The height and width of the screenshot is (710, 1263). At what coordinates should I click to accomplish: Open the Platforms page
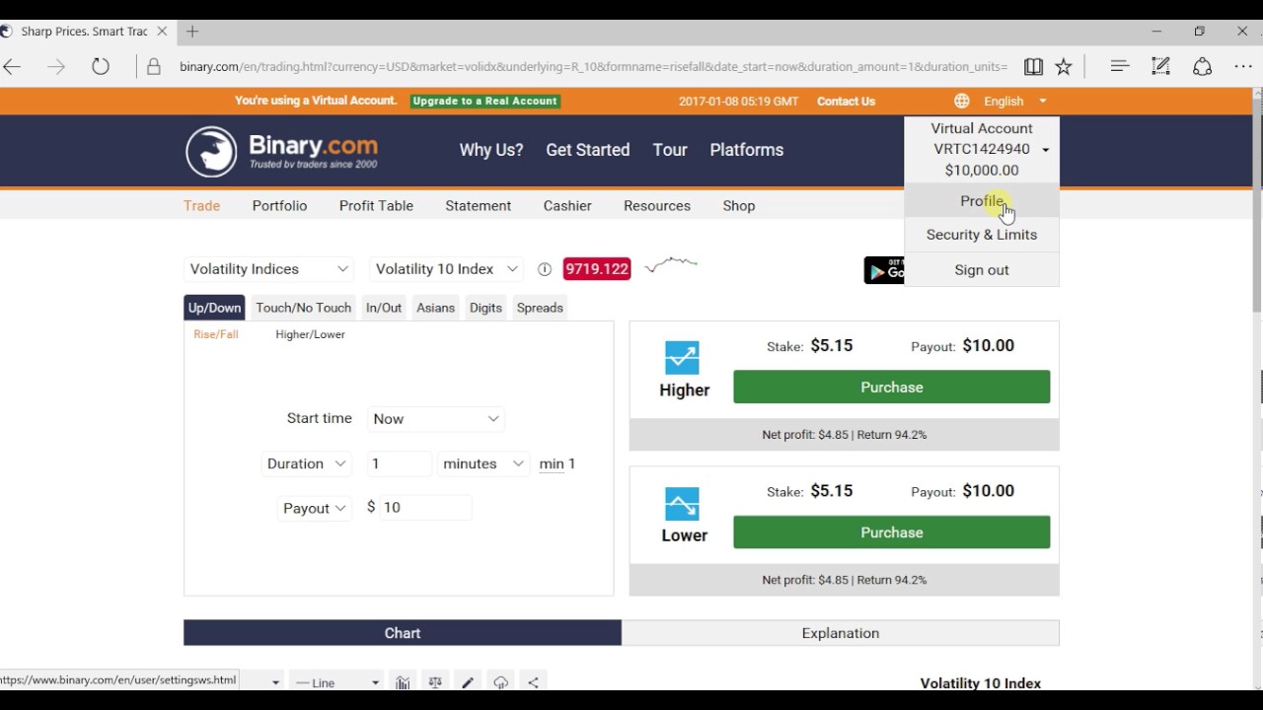point(747,150)
